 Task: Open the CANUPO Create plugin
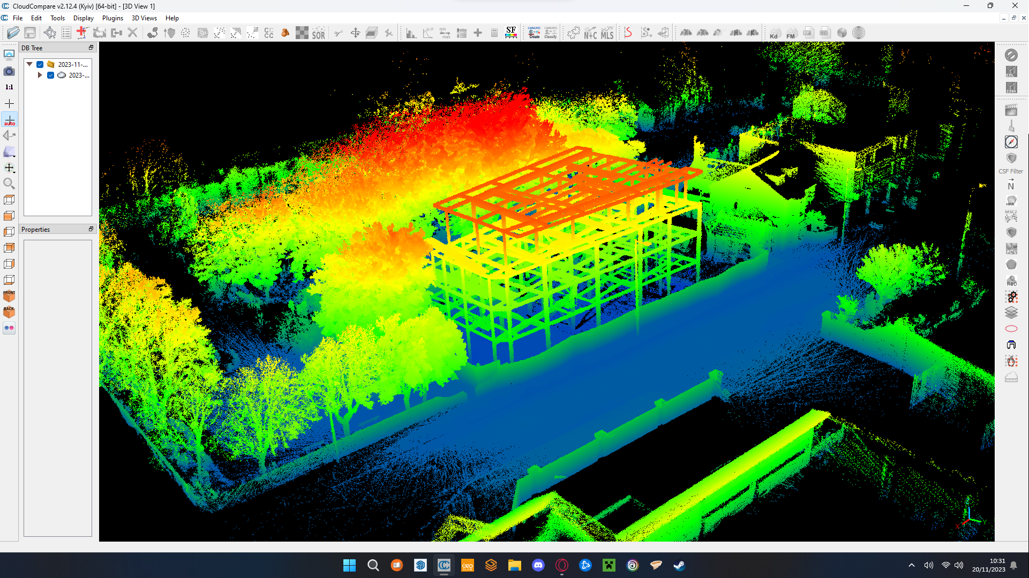click(534, 33)
